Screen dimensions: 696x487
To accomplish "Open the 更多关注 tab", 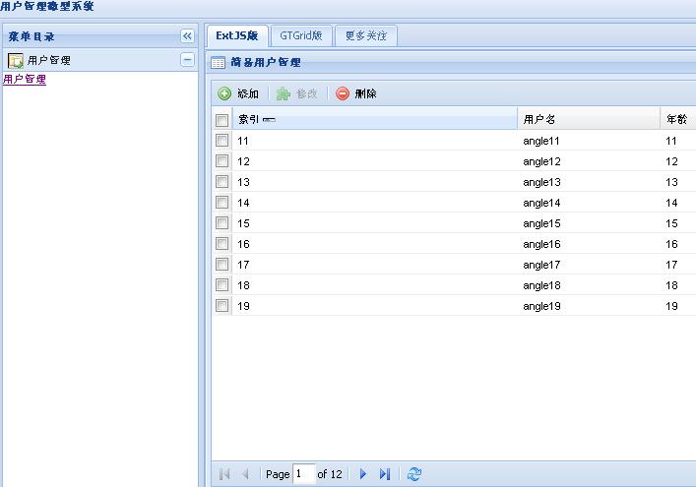I will 365,36.
